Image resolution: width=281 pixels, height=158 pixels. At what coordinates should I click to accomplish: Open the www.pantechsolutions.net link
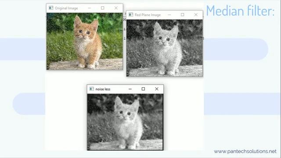point(245,151)
